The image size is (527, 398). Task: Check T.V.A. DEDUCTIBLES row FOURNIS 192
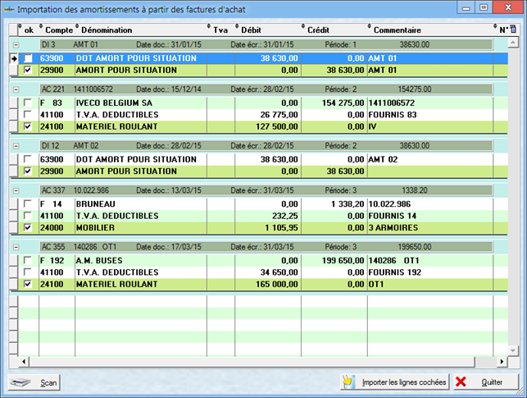[28, 272]
